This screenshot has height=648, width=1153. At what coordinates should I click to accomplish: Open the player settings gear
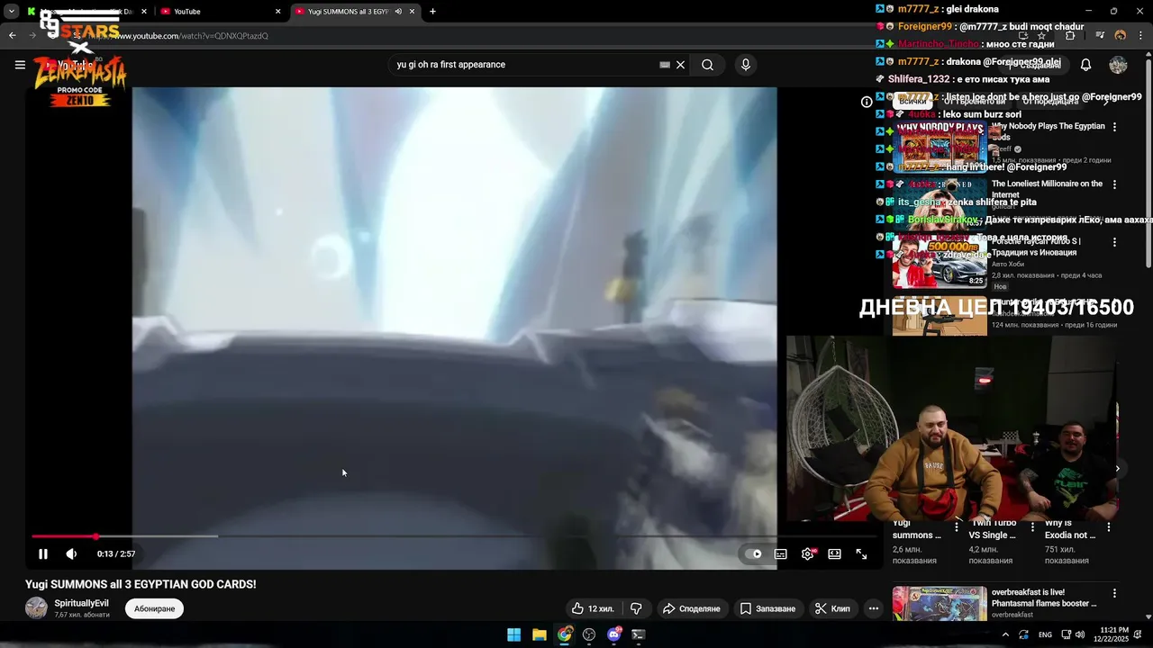tap(808, 554)
